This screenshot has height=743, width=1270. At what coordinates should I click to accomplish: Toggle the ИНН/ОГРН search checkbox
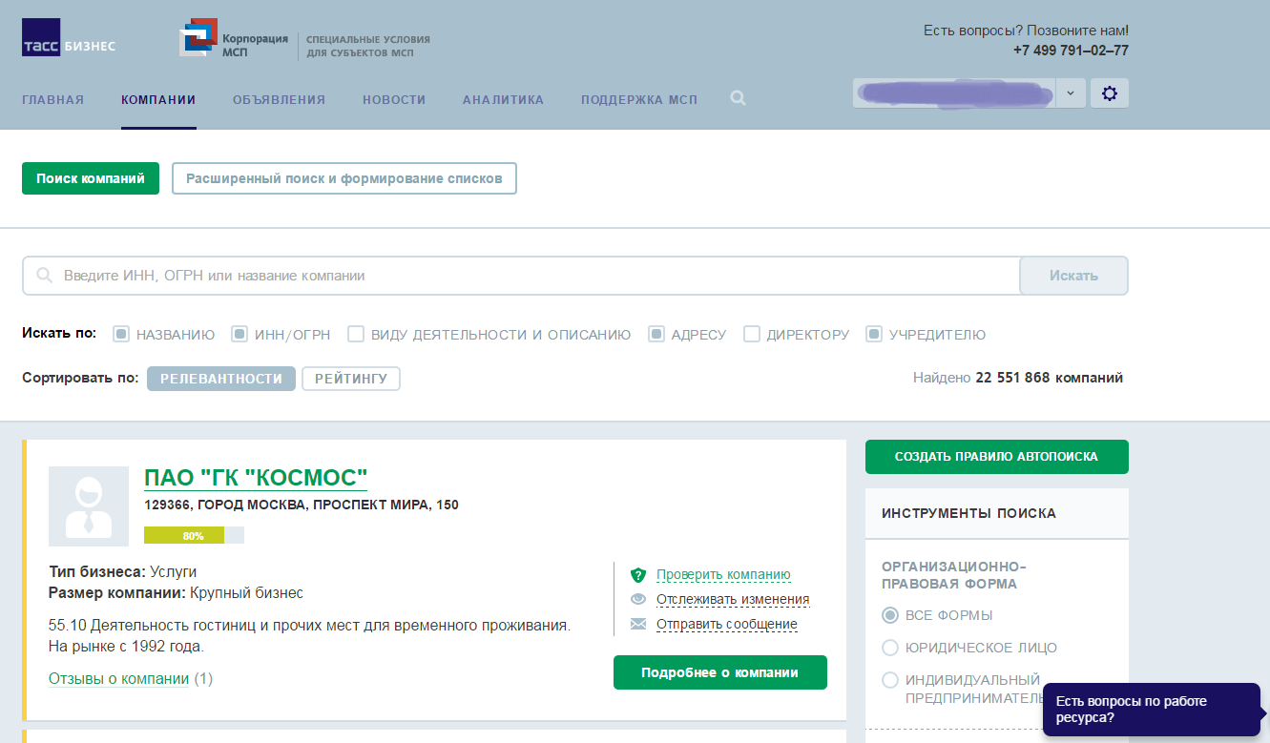coord(239,334)
